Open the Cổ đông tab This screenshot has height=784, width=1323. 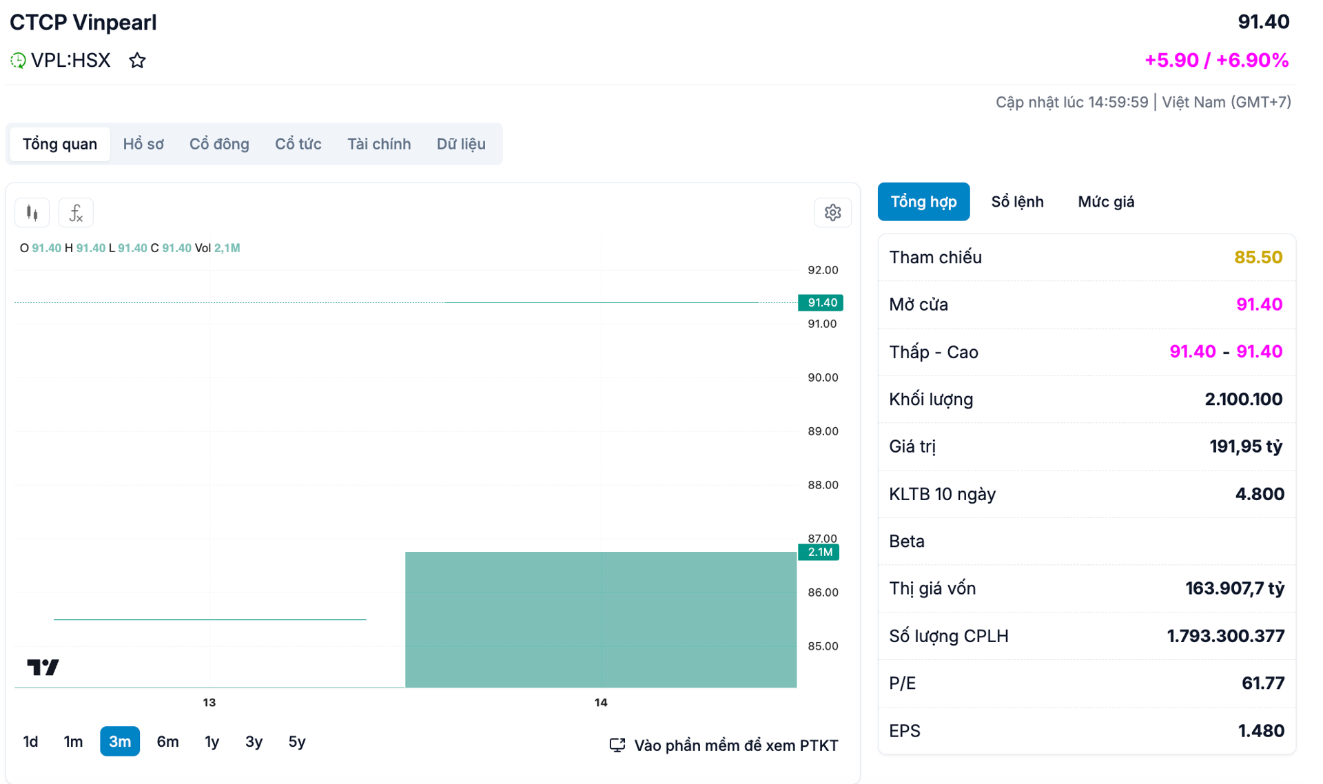point(219,144)
